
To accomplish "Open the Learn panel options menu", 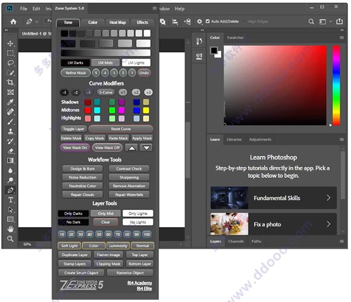I will [x=342, y=139].
